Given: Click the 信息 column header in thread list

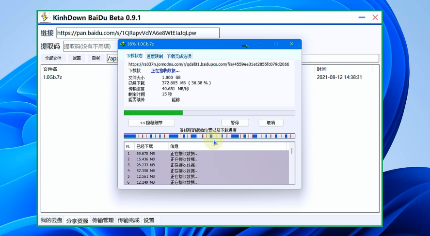Looking at the screenshot, I should (x=228, y=146).
